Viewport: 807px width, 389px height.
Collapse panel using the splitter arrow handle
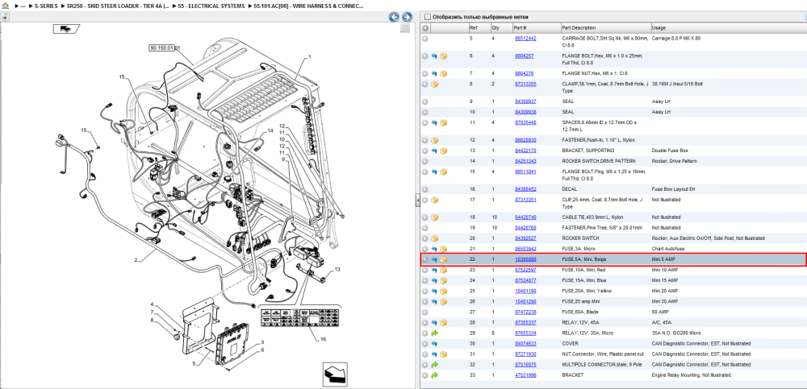pos(418,201)
